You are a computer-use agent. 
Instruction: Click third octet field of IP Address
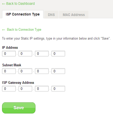click(42, 53)
